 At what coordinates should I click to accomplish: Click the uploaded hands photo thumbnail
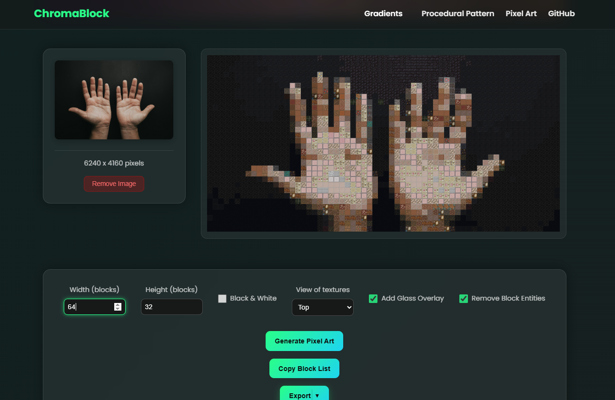tap(114, 100)
